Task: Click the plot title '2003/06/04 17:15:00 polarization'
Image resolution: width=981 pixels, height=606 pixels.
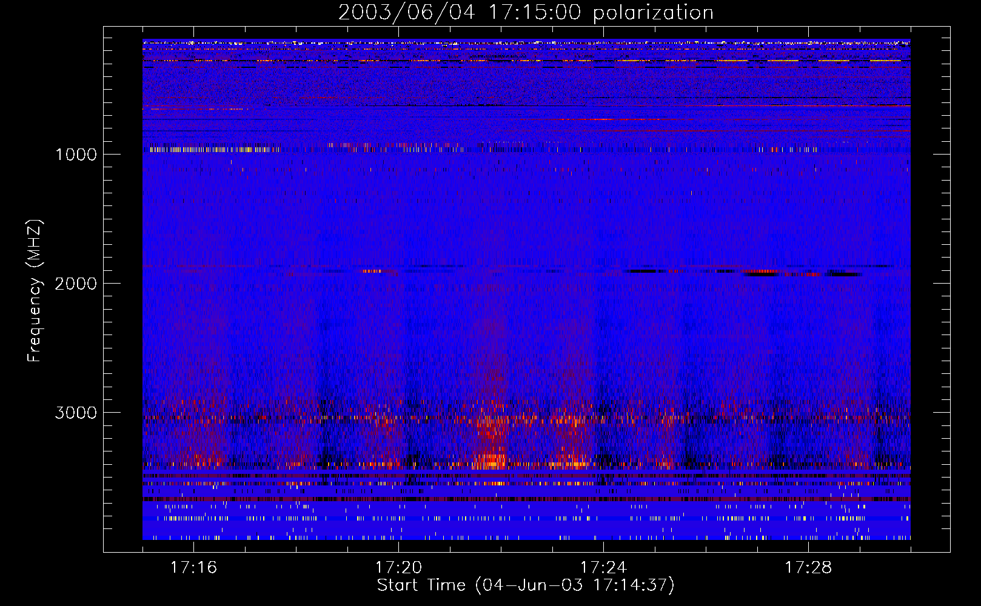Action: coord(526,12)
